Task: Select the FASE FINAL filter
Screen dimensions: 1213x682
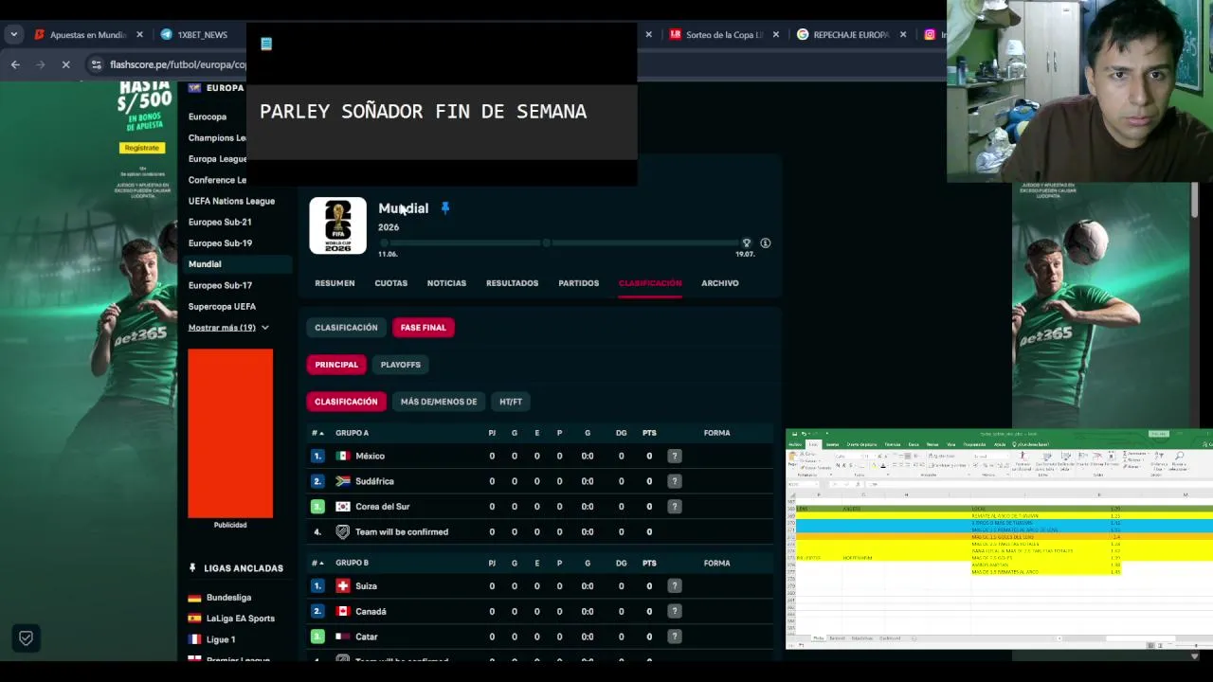Action: [423, 328]
